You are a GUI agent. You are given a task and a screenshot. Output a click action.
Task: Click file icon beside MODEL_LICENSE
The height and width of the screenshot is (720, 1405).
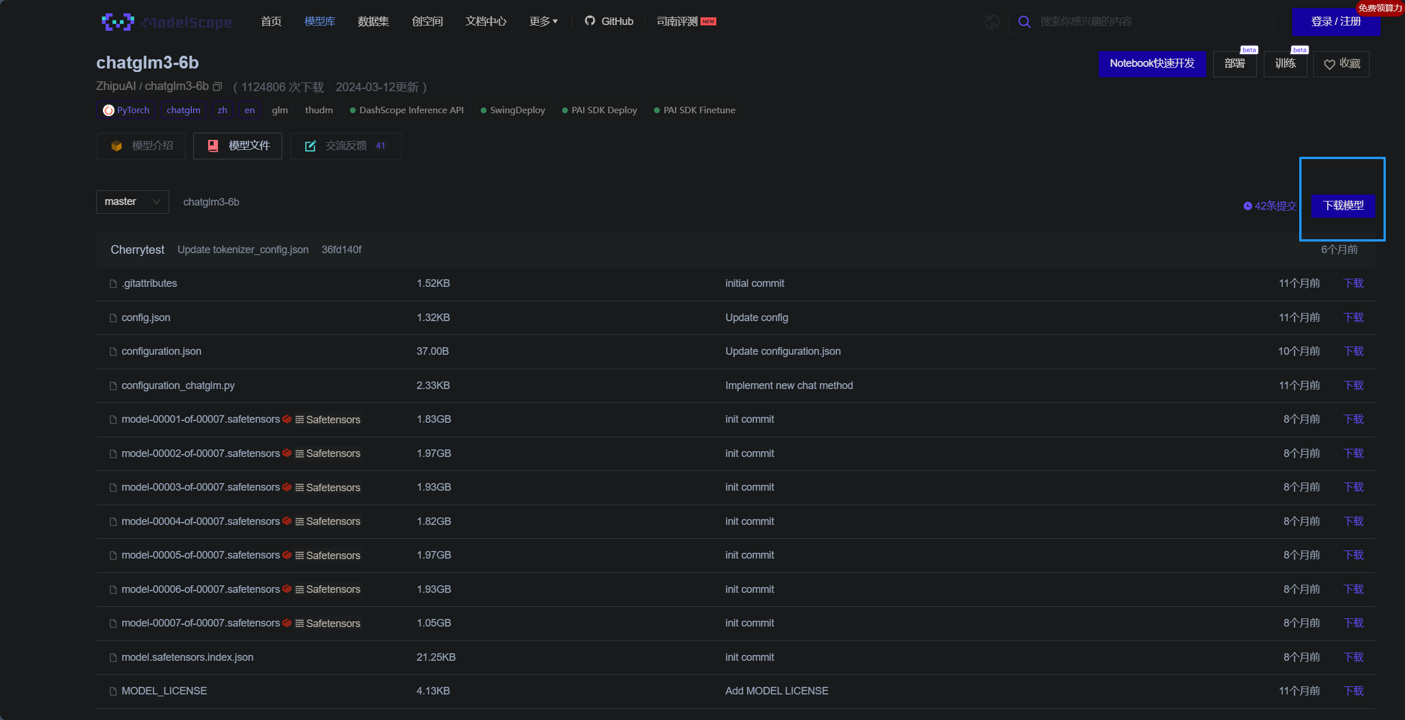tap(113, 691)
